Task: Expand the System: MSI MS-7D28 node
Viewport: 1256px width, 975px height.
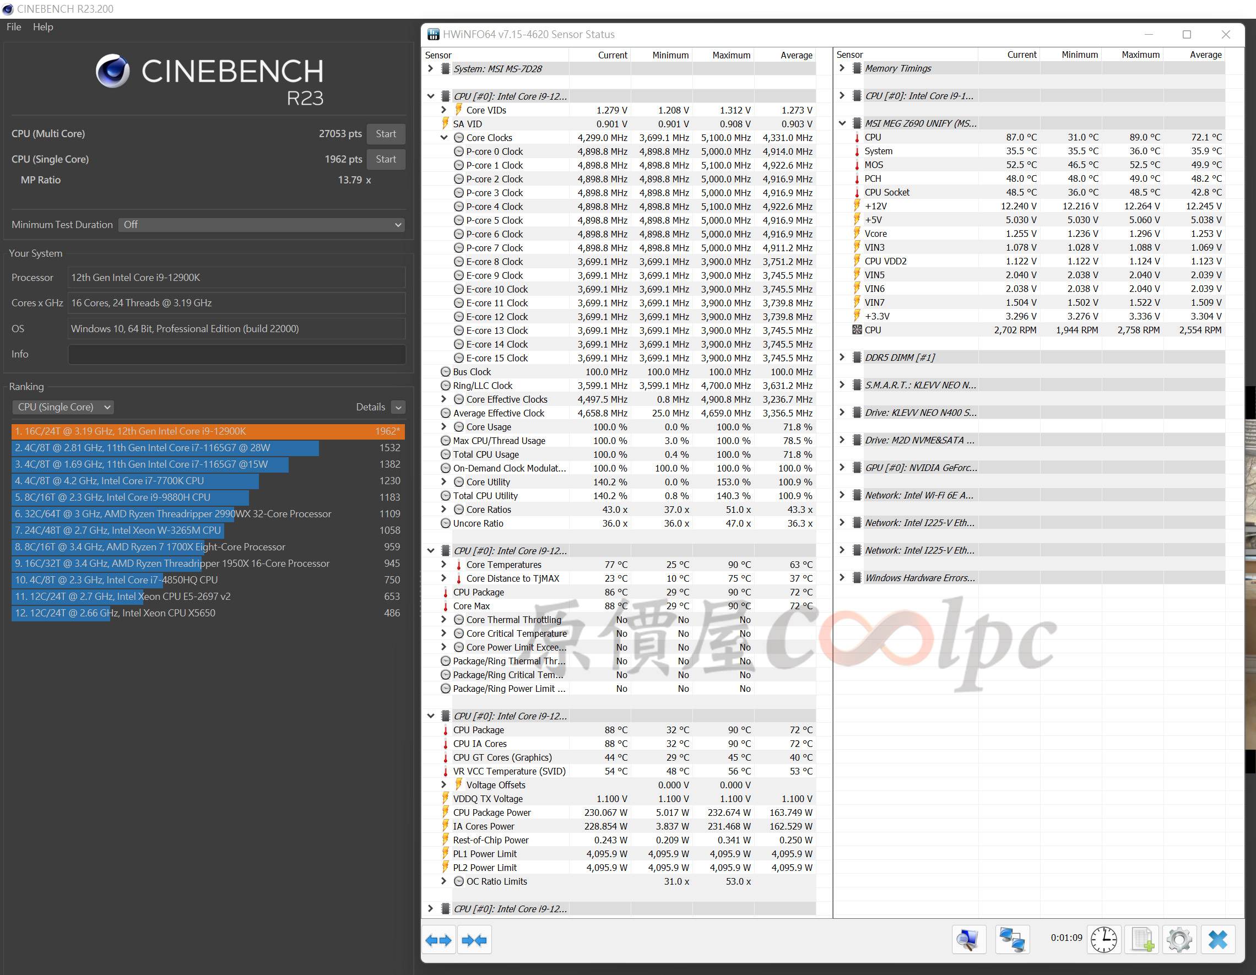Action: [x=430, y=68]
